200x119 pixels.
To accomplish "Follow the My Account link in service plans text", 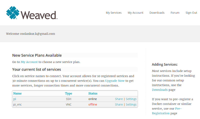I will click(x=29, y=62).
